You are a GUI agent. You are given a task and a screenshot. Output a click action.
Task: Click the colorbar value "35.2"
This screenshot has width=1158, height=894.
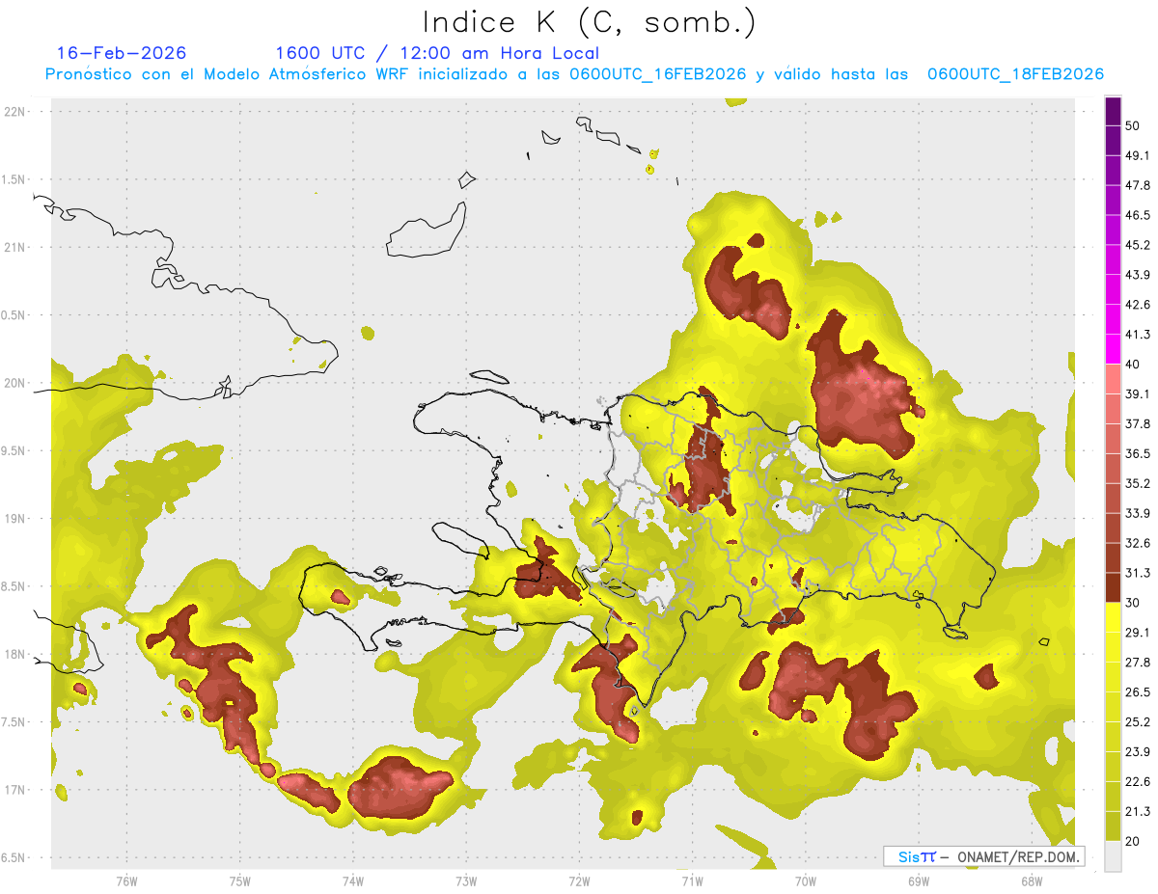coord(1138,483)
